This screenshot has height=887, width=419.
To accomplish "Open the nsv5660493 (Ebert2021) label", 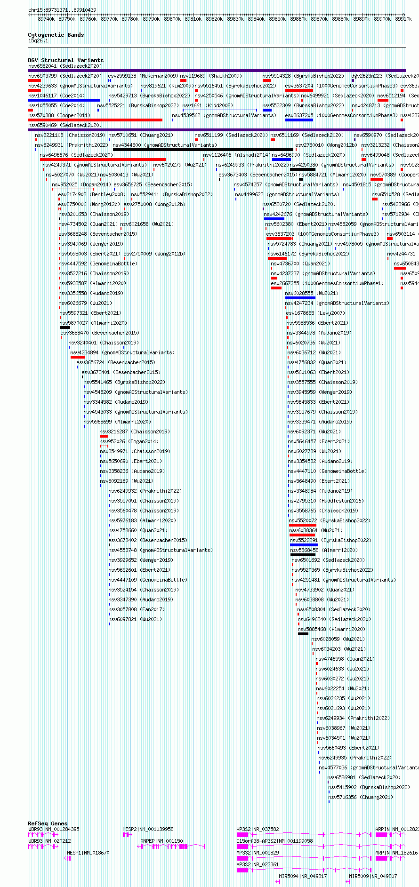I will click(x=348, y=748).
